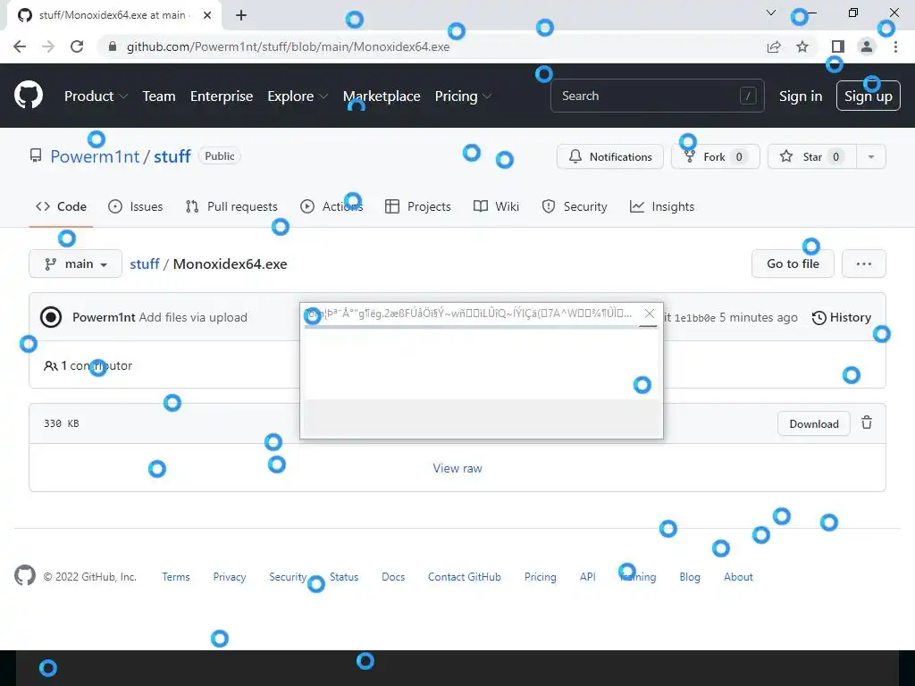Viewport: 915px width, 686px height.
Task: Click Sign in link
Action: pos(801,96)
